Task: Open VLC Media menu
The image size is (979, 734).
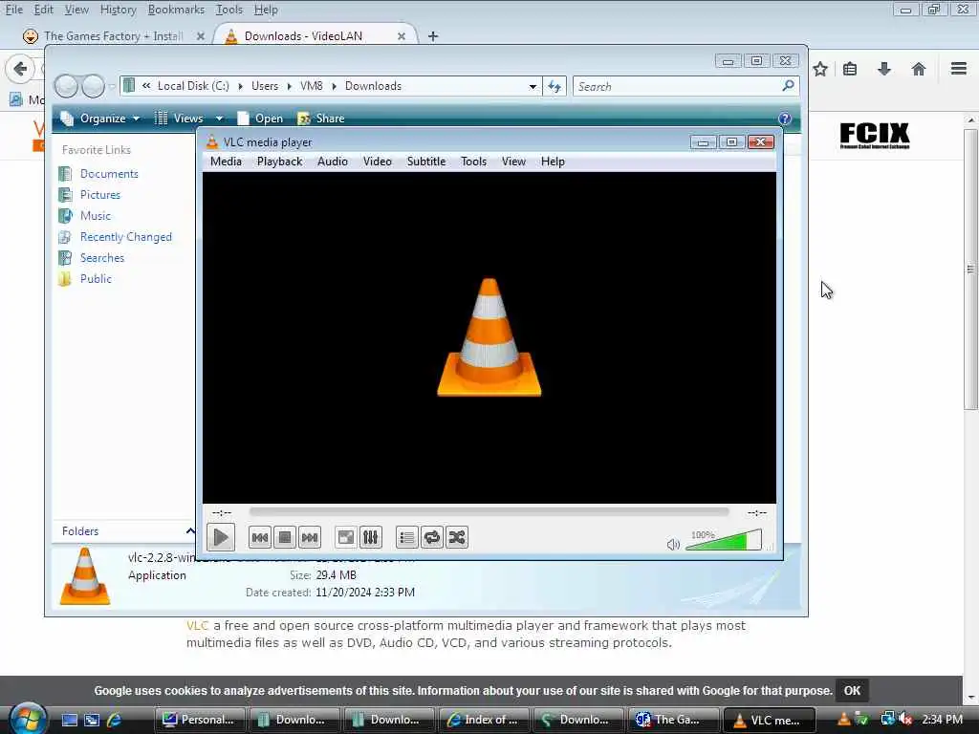Action: [226, 162]
